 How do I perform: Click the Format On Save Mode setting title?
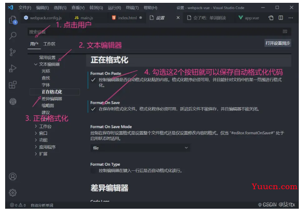tap(111, 127)
